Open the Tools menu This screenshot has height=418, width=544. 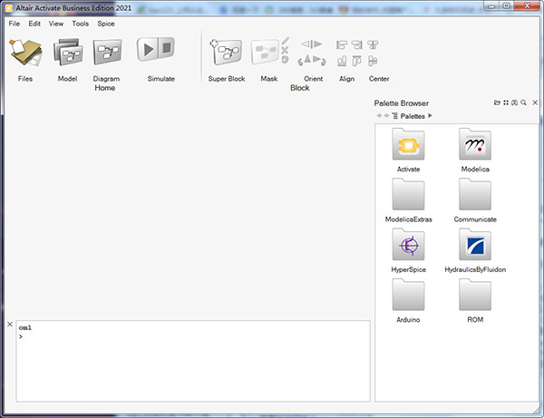click(81, 24)
